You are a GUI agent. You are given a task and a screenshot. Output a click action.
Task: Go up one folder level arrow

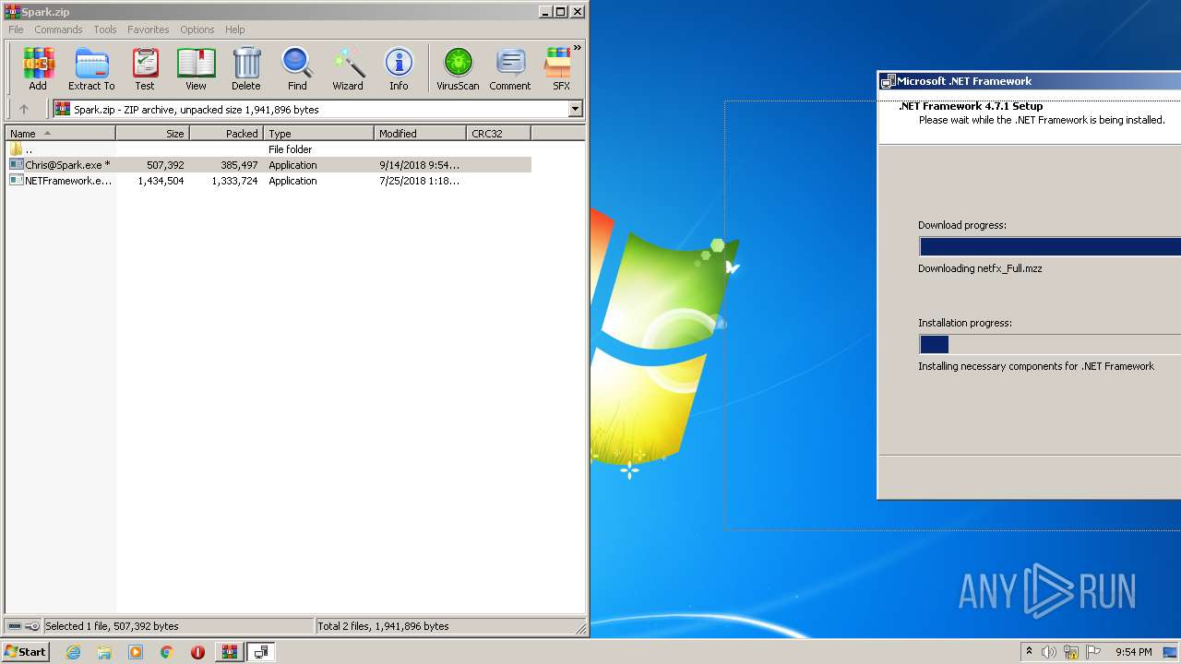(x=24, y=109)
